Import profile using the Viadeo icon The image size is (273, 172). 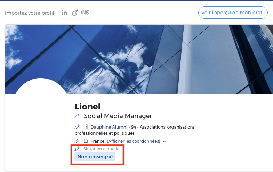point(75,13)
